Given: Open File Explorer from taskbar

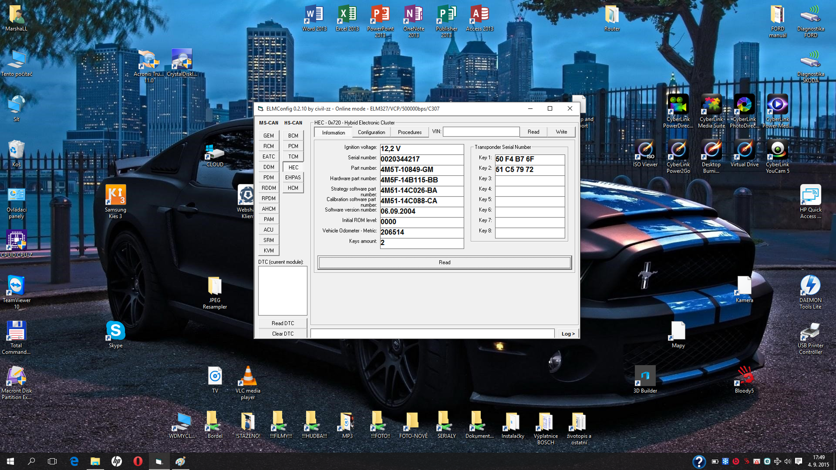Looking at the screenshot, I should tap(95, 461).
